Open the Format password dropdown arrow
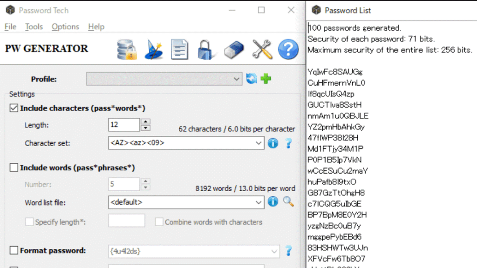Viewport: 477px width, 268px height. click(274, 252)
